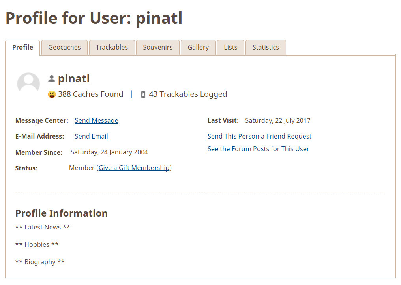
Task: Select the Profile tab
Action: click(x=22, y=47)
